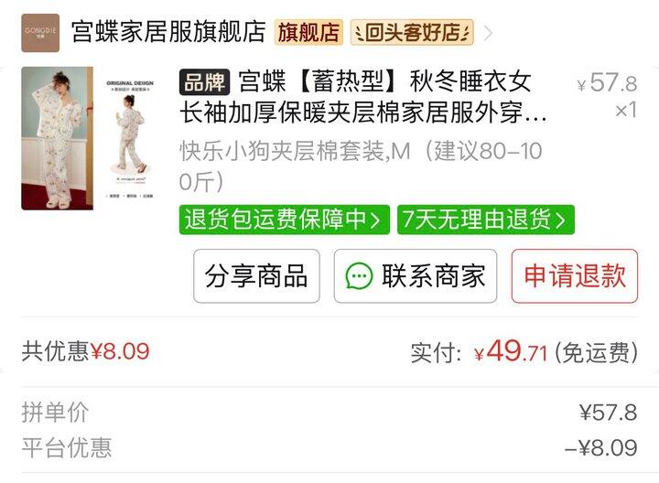Tap the 共优惠¥8.09 discount summary

click(86, 351)
